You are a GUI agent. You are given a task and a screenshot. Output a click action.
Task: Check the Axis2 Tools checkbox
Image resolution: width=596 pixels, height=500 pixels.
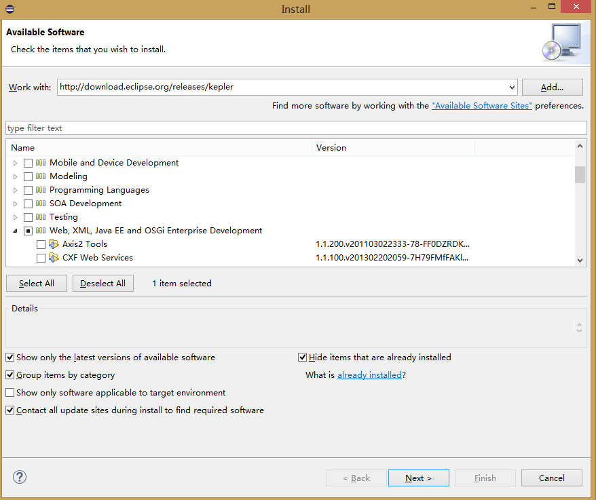point(41,244)
